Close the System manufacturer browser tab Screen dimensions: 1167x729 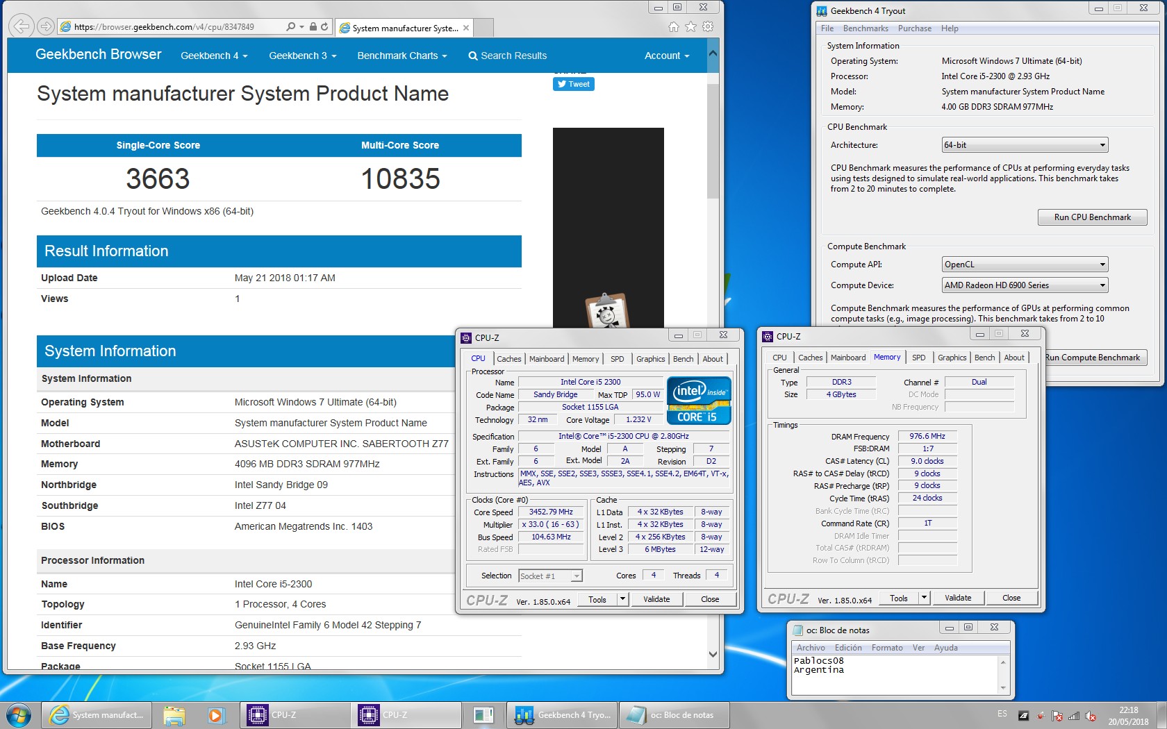[466, 28]
